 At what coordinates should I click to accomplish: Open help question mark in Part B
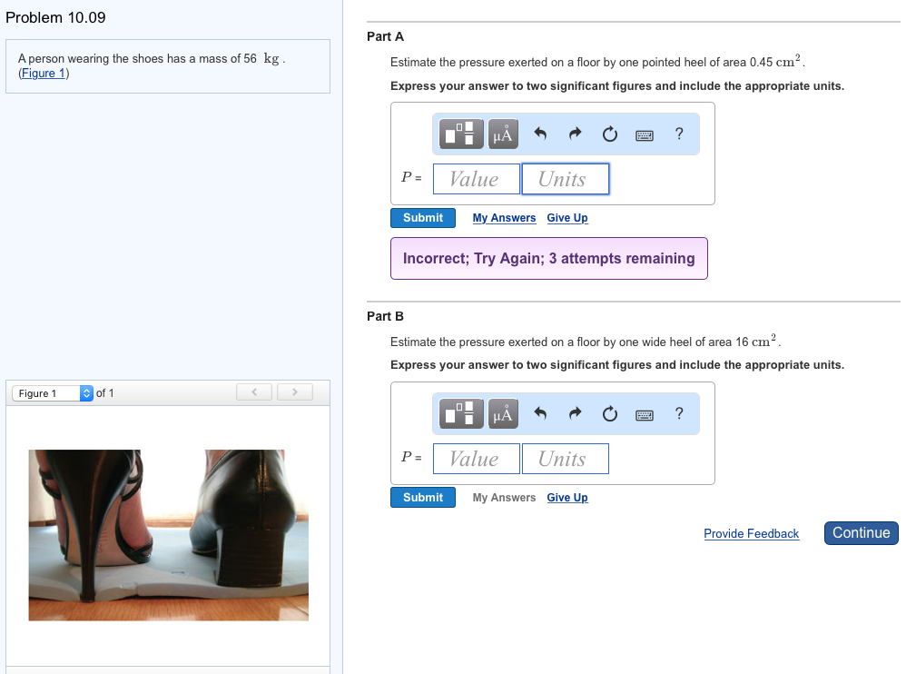(679, 414)
